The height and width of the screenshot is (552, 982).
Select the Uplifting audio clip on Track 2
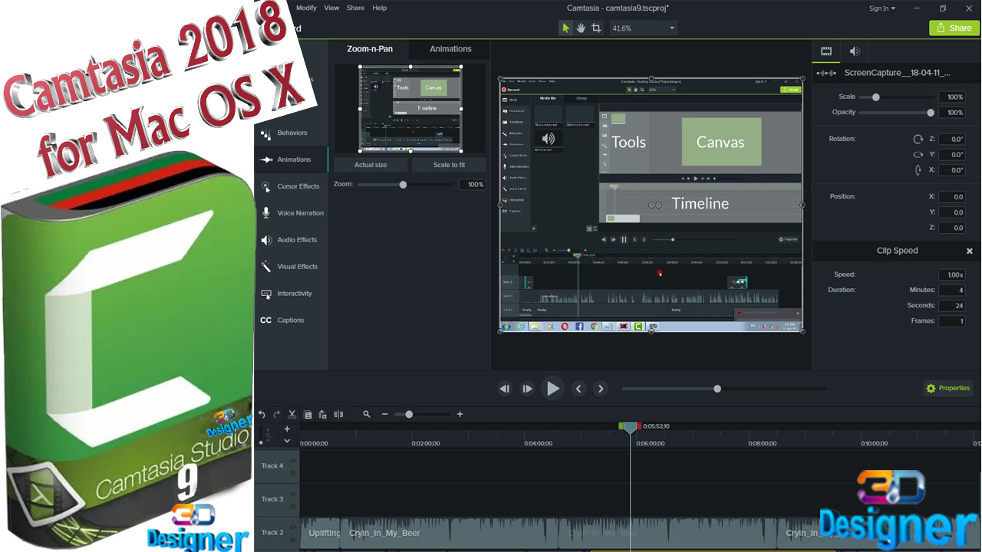[321, 533]
